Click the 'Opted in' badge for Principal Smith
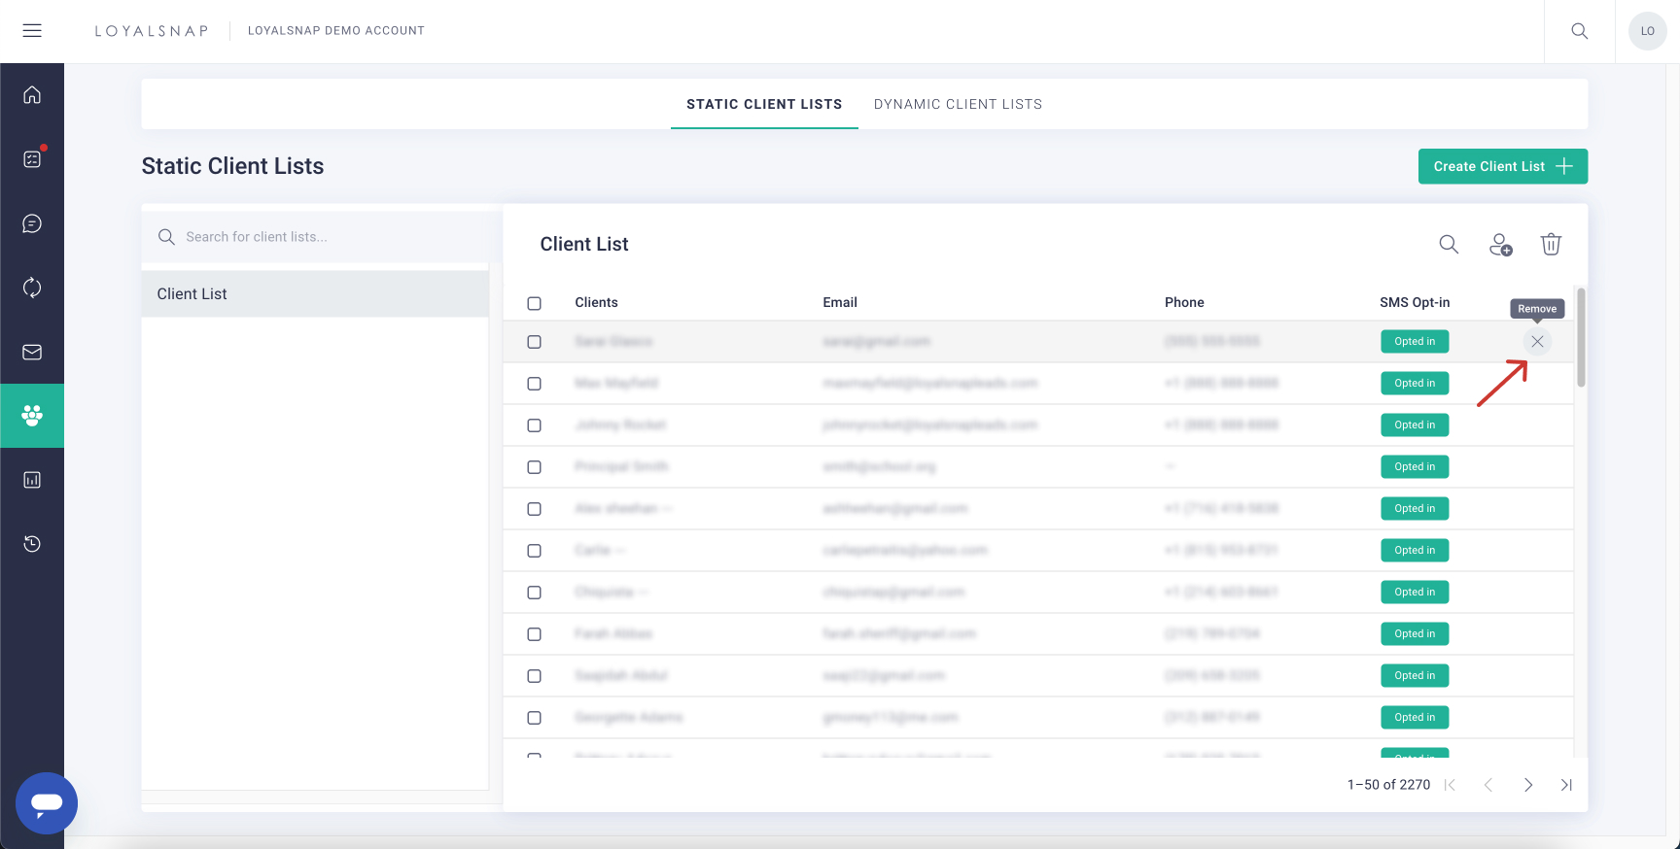This screenshot has height=849, width=1680. coord(1415,467)
